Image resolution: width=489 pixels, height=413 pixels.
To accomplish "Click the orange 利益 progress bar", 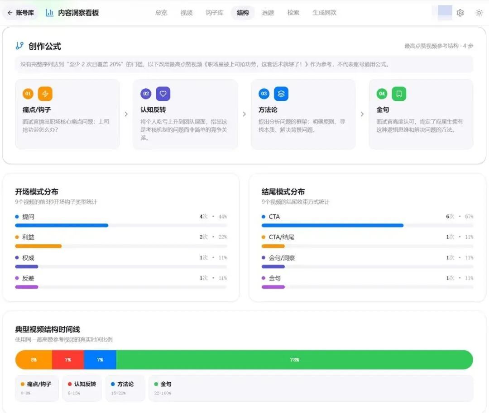I will 38,246.
